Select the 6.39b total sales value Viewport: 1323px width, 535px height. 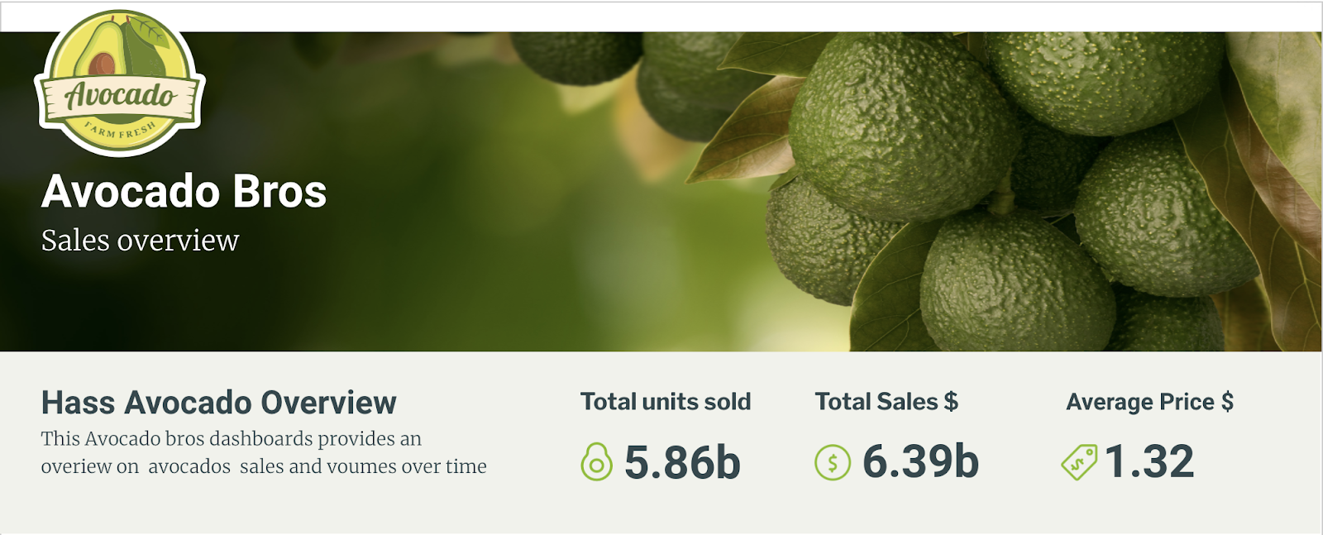point(920,461)
